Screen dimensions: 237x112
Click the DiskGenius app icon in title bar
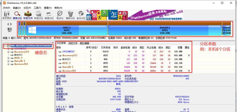[x=4, y=3]
